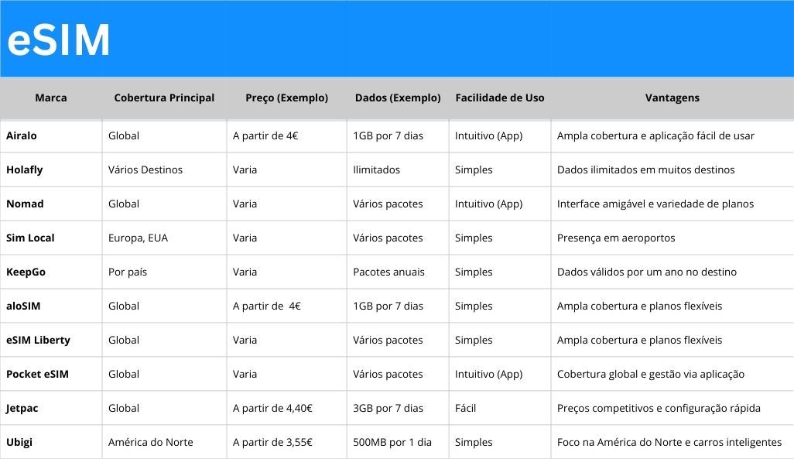Click the eSIM title in blue banner
794x459 pixels.
(58, 40)
